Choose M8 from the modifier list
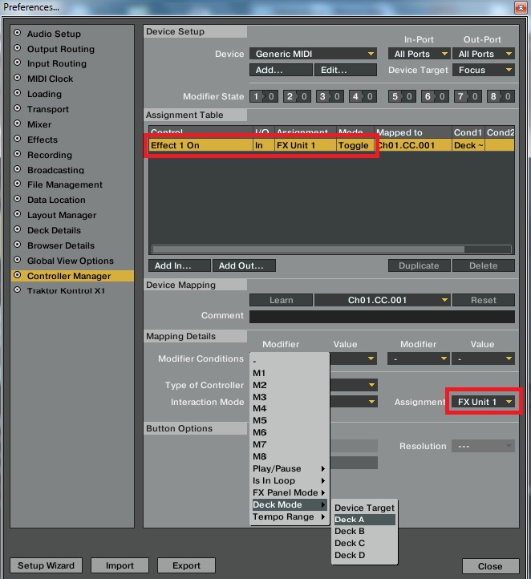The width and height of the screenshot is (531, 579). click(x=290, y=456)
